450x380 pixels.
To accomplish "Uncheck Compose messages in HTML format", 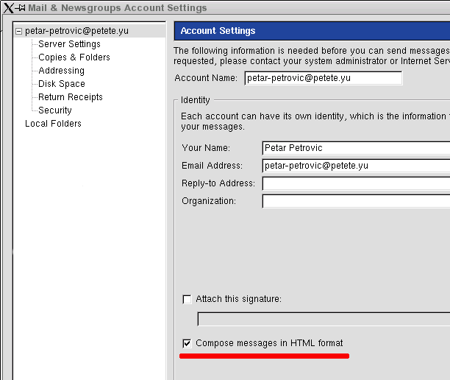I will point(187,343).
